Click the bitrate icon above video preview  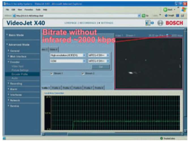[x=167, y=35]
